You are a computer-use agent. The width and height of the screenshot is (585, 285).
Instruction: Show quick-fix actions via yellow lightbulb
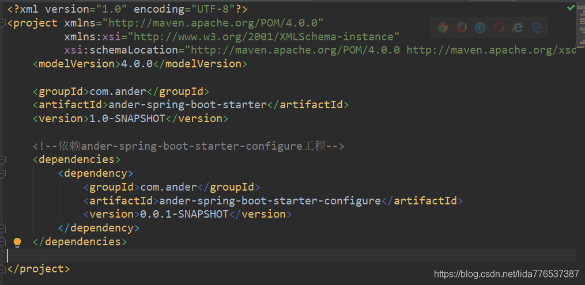pyautogui.click(x=17, y=242)
